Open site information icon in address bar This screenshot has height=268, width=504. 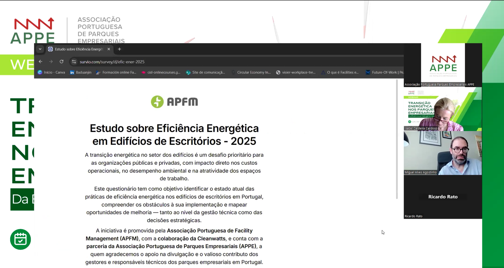click(74, 62)
